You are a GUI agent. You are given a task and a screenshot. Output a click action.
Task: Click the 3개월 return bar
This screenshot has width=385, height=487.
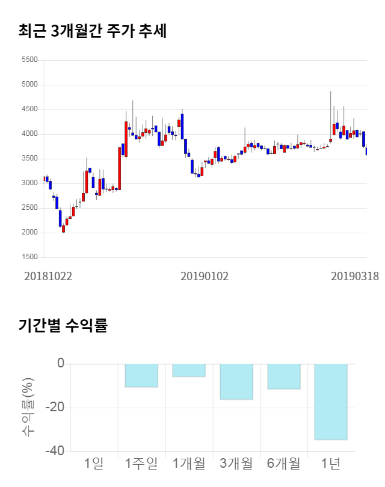236,382
